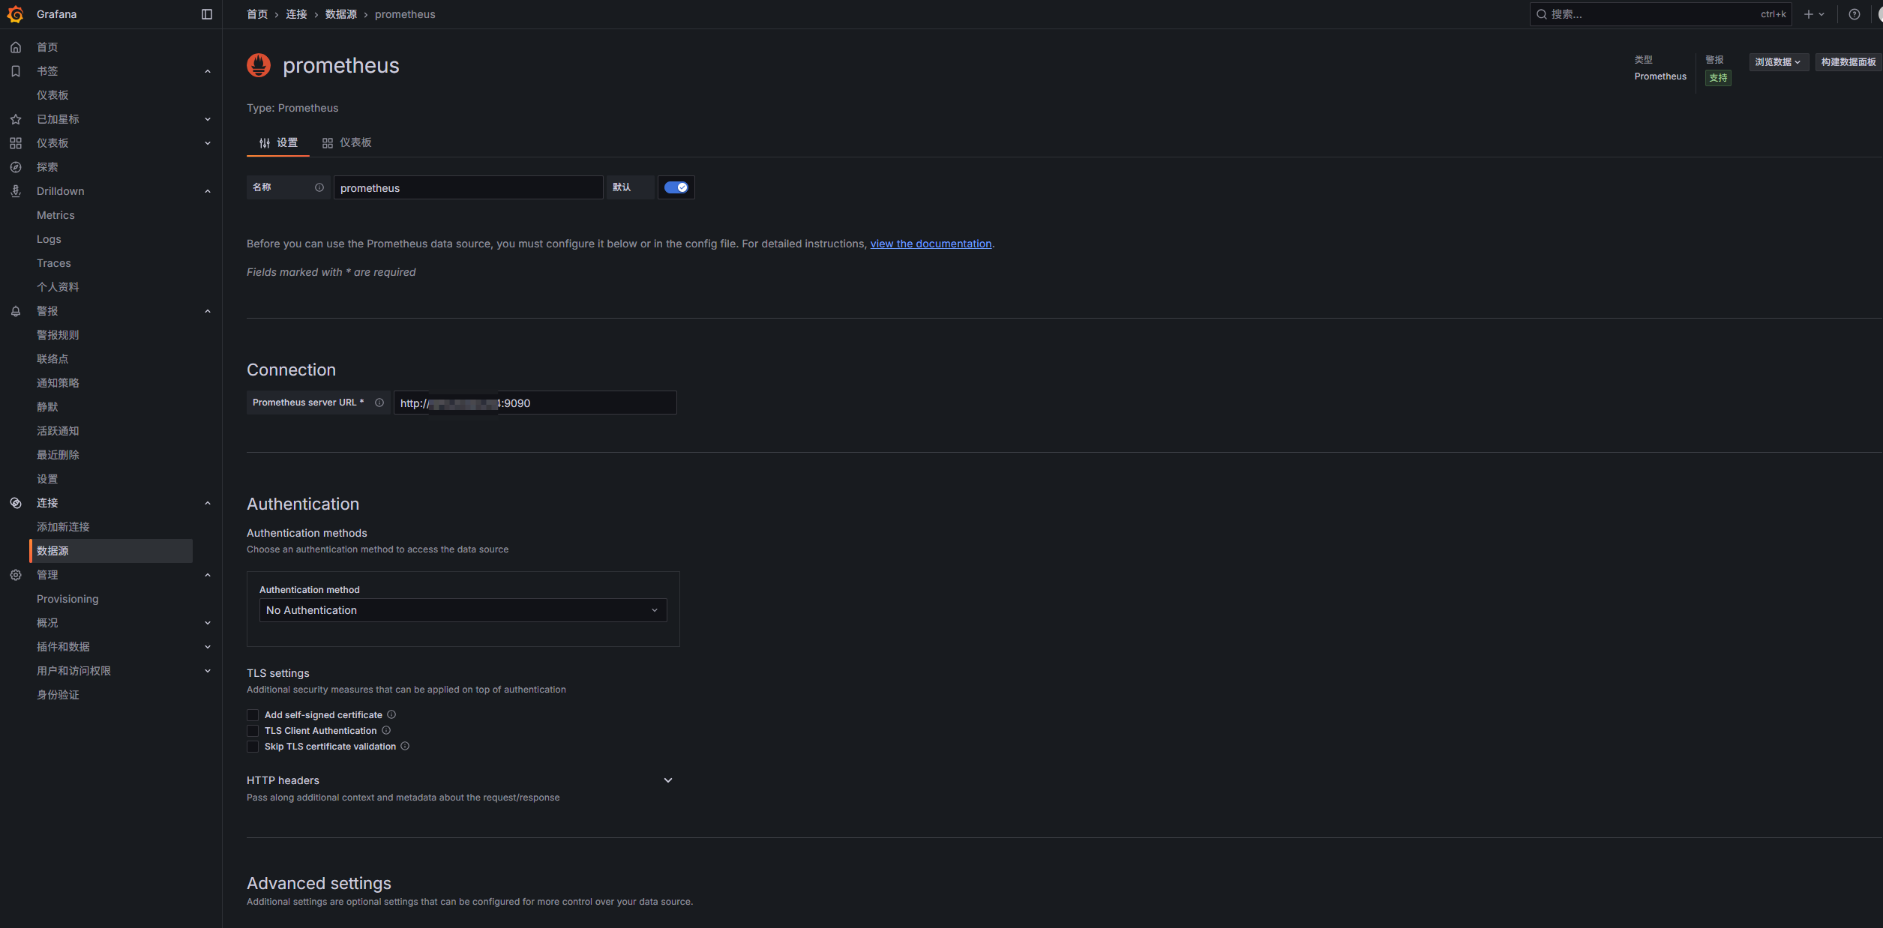This screenshot has height=928, width=1883.
Task: Click the info icon next to 名称
Action: tap(319, 187)
